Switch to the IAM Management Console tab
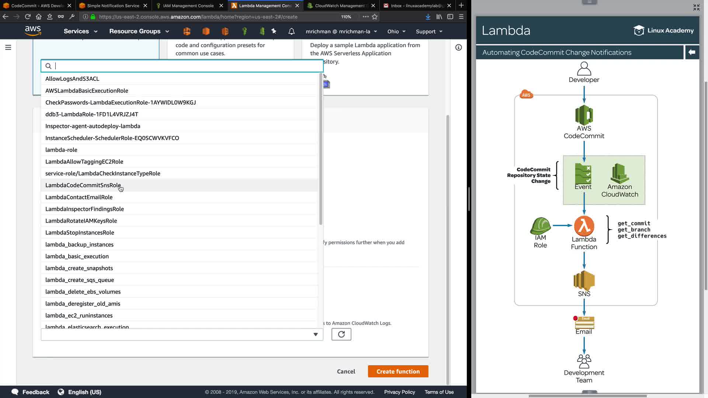708x398 pixels. (x=188, y=6)
